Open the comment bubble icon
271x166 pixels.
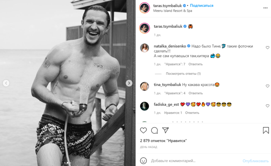[x=154, y=130]
